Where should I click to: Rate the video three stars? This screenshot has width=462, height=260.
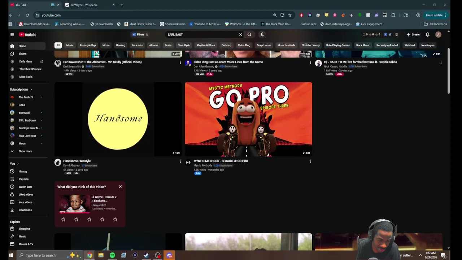(89, 219)
